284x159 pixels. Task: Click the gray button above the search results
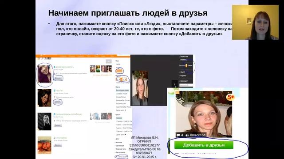(x=109, y=61)
